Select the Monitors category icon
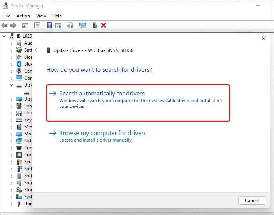This screenshot has height=215, width=274. tap(19, 134)
